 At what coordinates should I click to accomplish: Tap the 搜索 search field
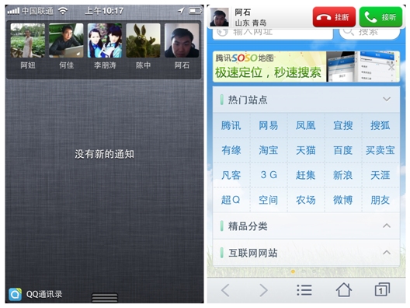pyautogui.click(x=370, y=33)
